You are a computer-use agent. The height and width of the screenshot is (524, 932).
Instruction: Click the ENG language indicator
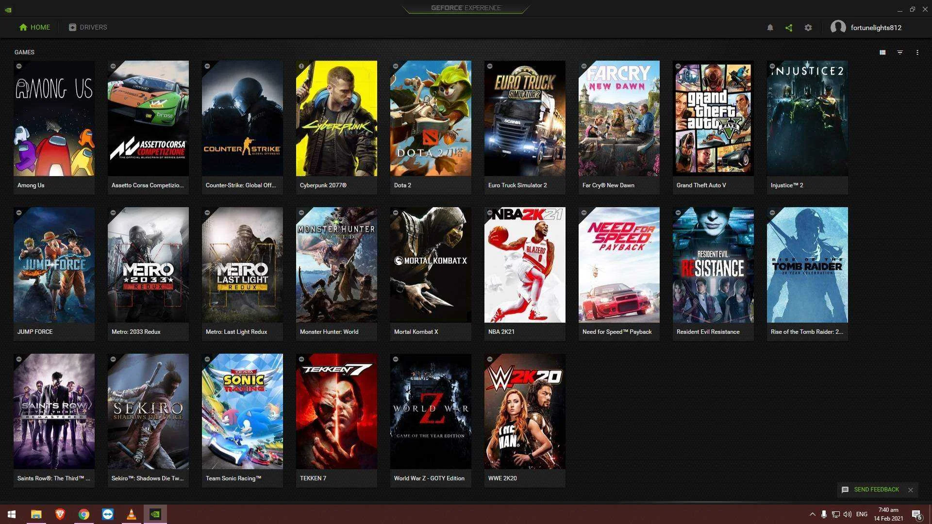862,514
